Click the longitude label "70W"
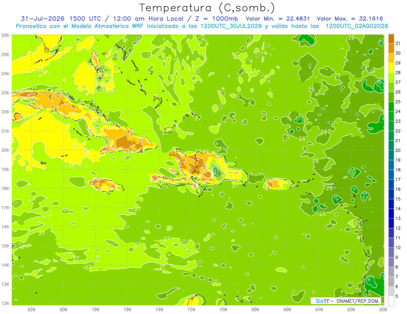This screenshot has width=407, height=314. point(223,309)
